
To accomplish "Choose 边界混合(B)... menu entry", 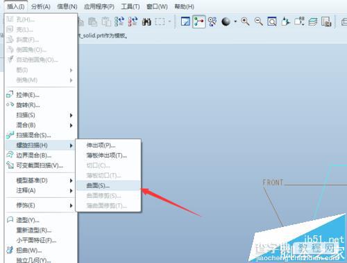I will pyautogui.click(x=40, y=155).
